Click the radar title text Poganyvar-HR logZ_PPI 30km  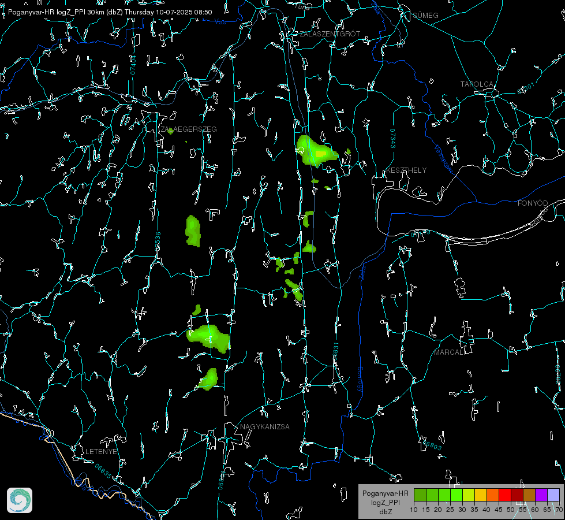55,12
